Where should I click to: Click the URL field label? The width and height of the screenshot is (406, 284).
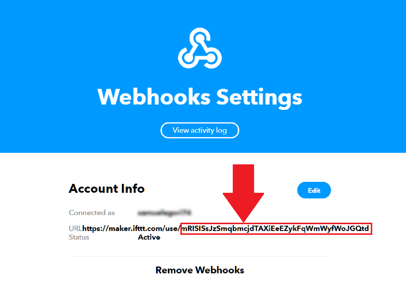point(75,228)
